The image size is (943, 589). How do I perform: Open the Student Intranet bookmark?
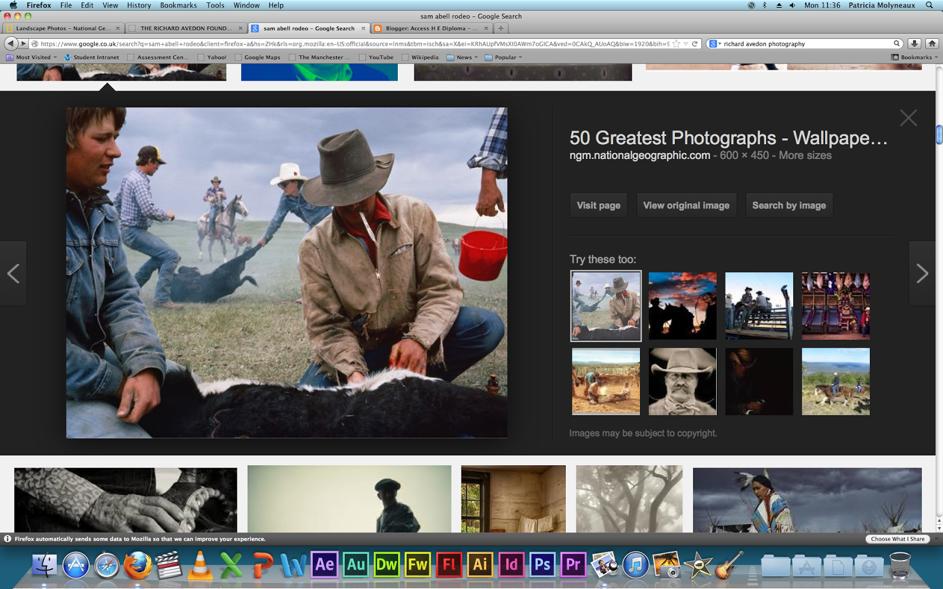click(x=91, y=57)
